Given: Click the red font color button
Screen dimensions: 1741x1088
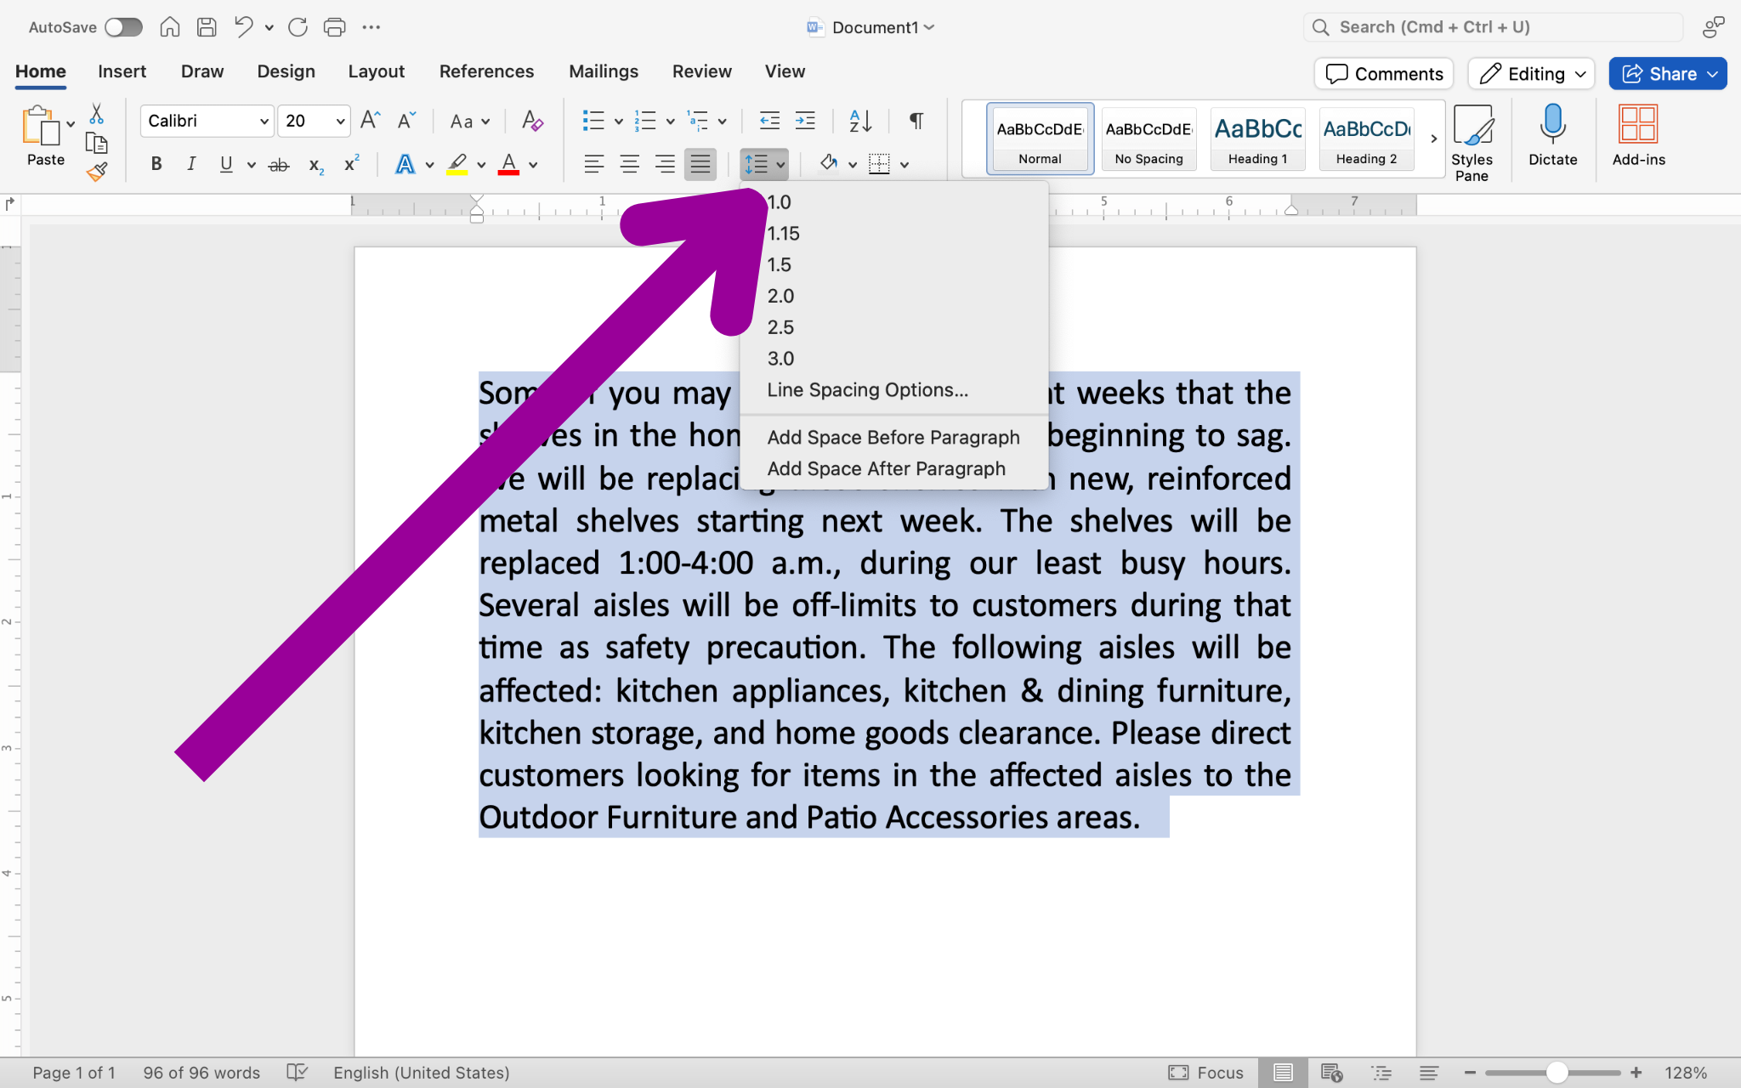Looking at the screenshot, I should [508, 164].
